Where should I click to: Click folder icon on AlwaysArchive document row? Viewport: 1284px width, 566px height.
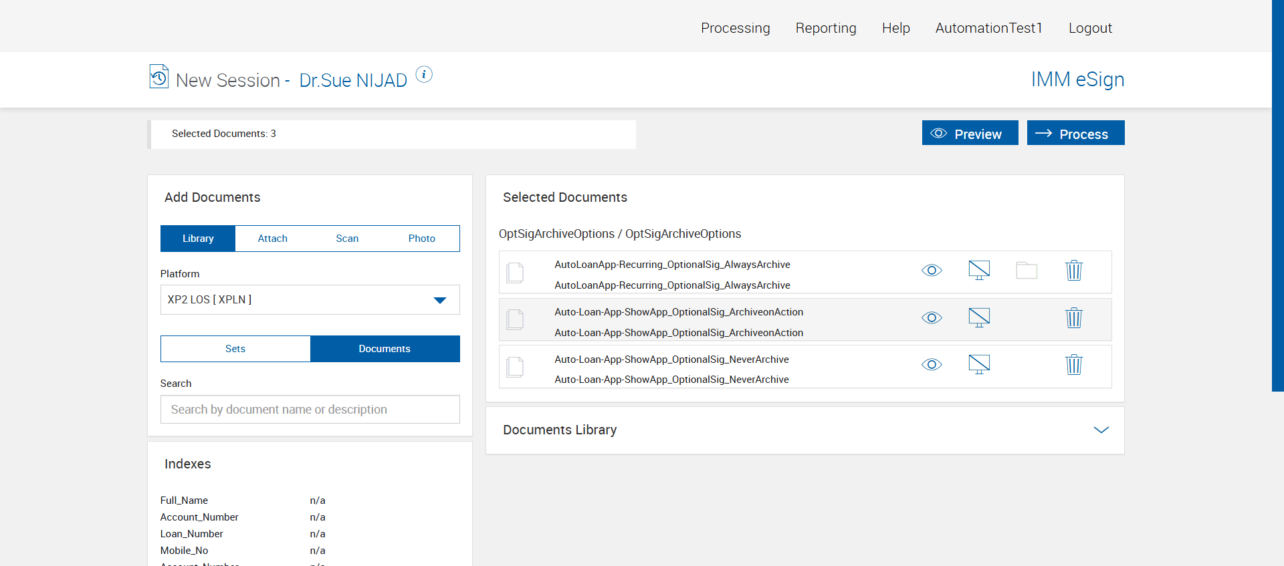point(1027,271)
